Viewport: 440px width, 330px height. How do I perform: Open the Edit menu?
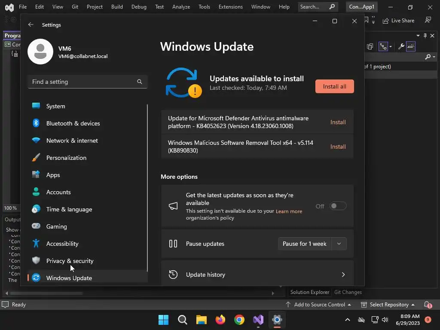pyautogui.click(x=39, y=7)
